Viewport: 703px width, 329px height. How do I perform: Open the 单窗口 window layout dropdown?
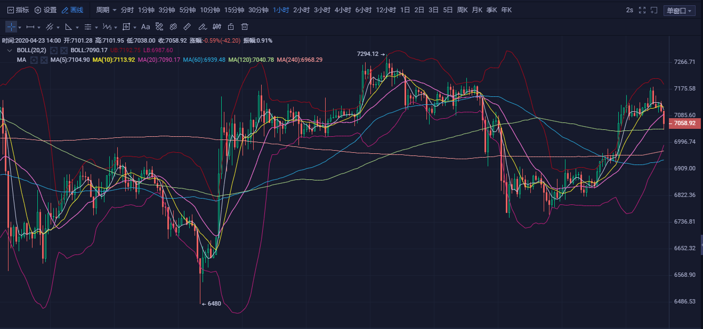pos(680,11)
